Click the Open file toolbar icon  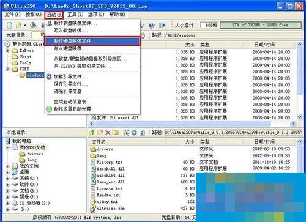pos(18,25)
